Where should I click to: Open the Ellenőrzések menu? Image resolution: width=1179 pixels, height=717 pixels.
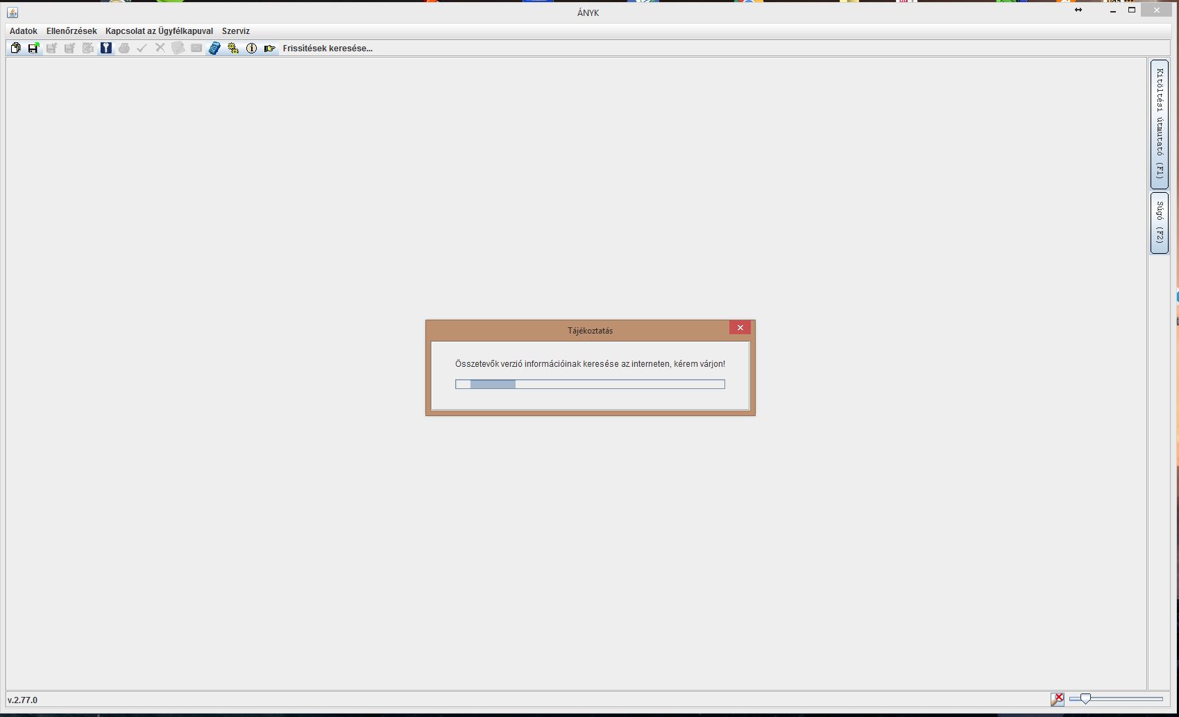71,31
